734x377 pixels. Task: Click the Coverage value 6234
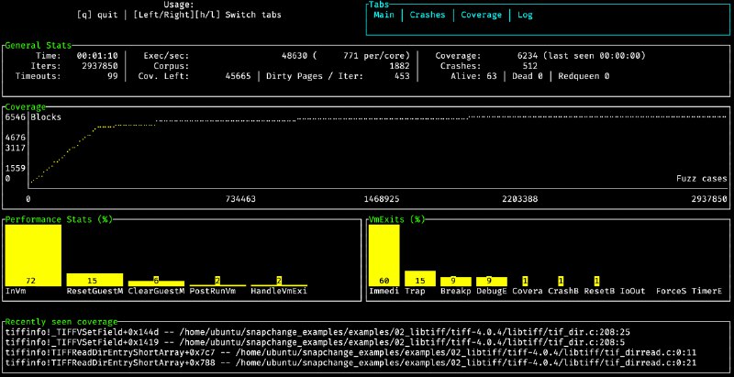point(527,56)
